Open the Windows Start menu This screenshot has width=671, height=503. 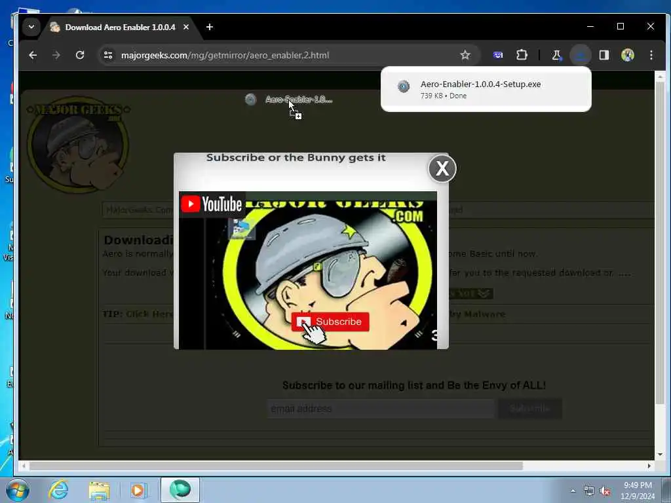pyautogui.click(x=18, y=490)
